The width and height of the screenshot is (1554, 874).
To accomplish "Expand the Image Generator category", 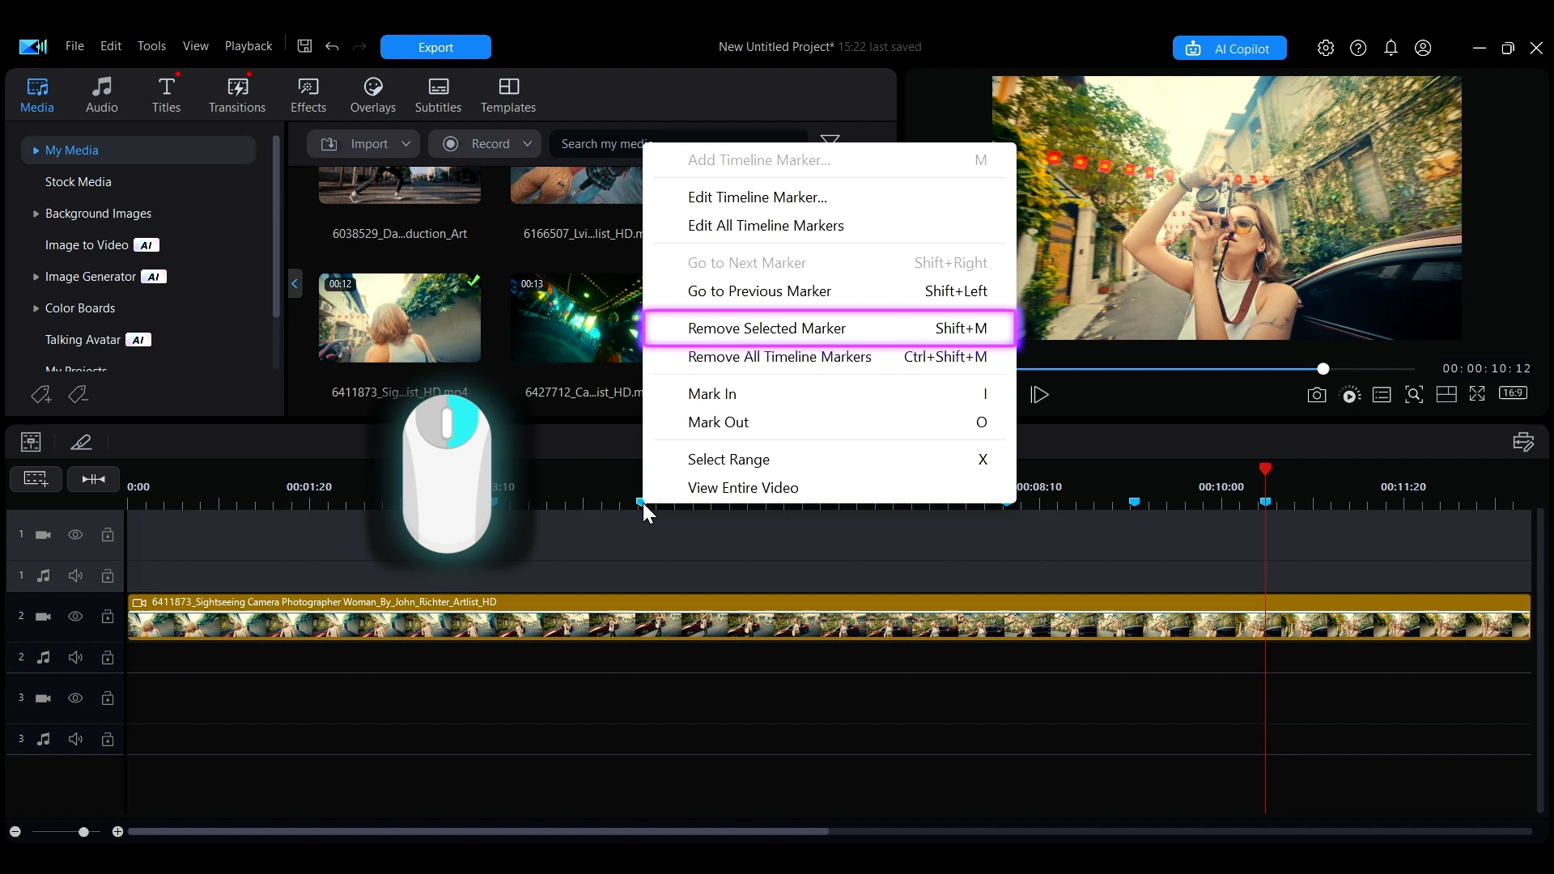I will [36, 277].
